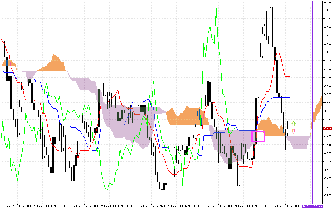Image resolution: width=335 pixels, height=209 pixels.
Task: Click the red 495.97 price label
Action: pos(327,128)
